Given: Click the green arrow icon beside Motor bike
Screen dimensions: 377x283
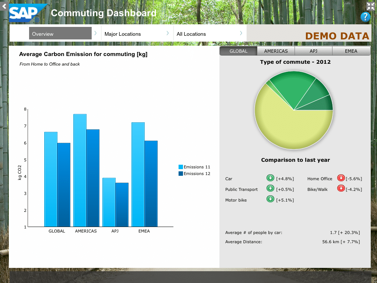Looking at the screenshot, I should click(270, 199).
